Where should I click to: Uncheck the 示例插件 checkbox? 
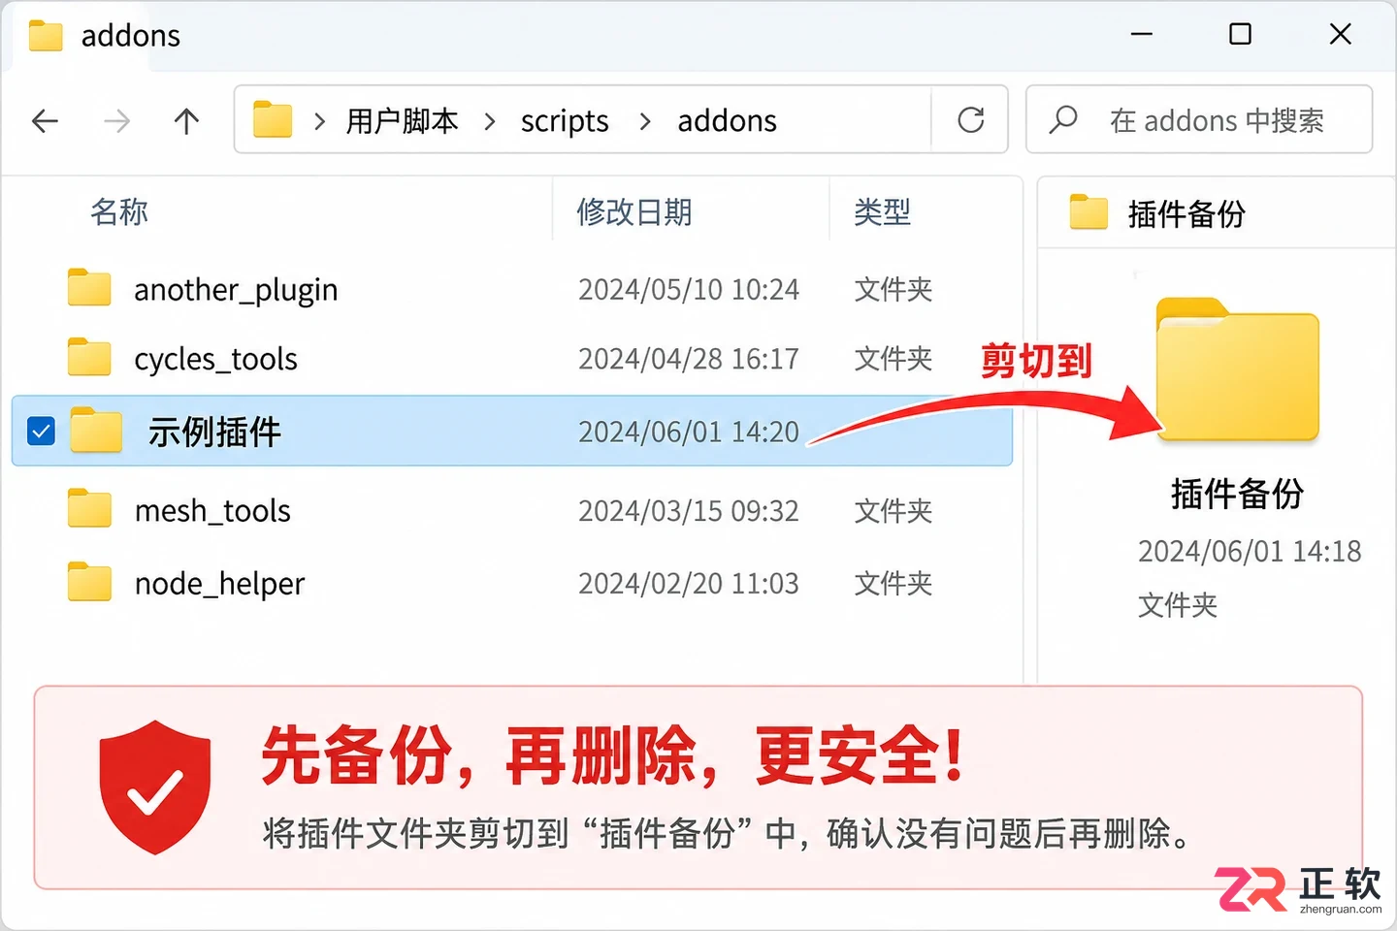pos(42,431)
